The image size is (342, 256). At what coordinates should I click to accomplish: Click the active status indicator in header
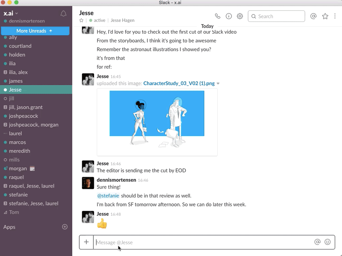tap(97, 20)
